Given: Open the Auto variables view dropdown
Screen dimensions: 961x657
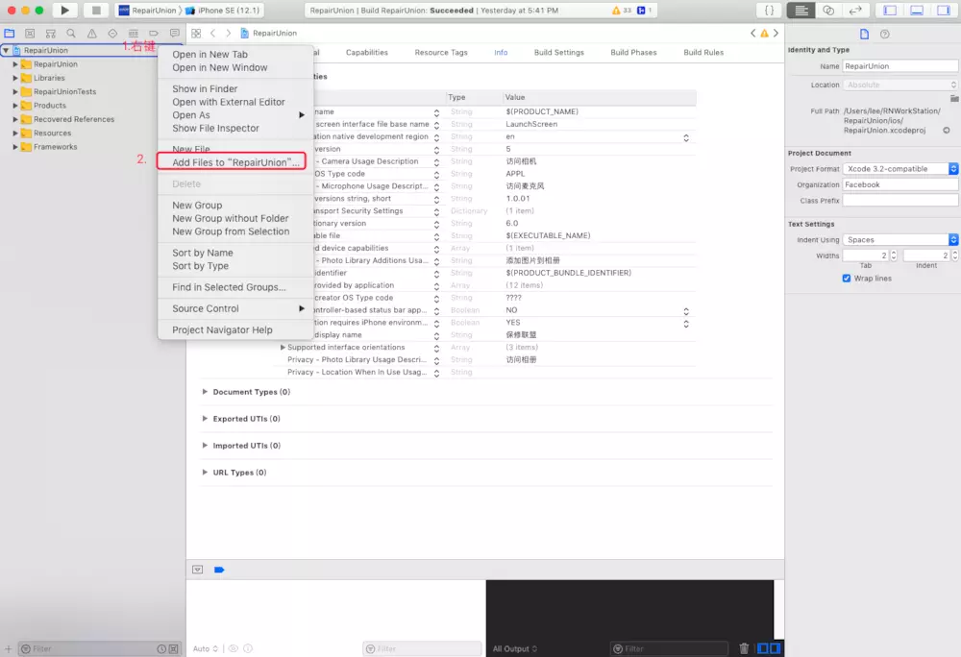Looking at the screenshot, I should 206,648.
